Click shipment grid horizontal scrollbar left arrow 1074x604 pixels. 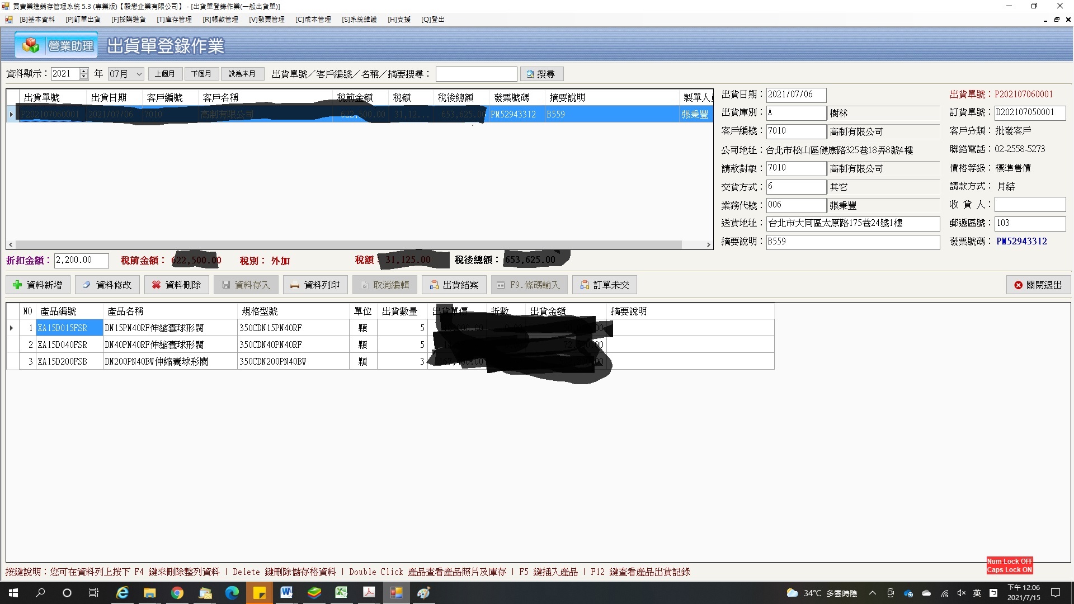pos(11,245)
